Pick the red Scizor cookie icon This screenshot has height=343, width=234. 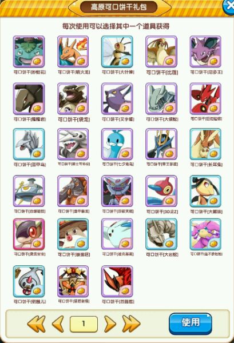point(205,99)
